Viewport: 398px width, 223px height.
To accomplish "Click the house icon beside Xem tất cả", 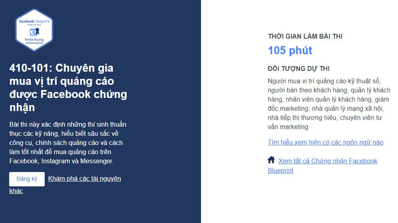I will [x=271, y=160].
